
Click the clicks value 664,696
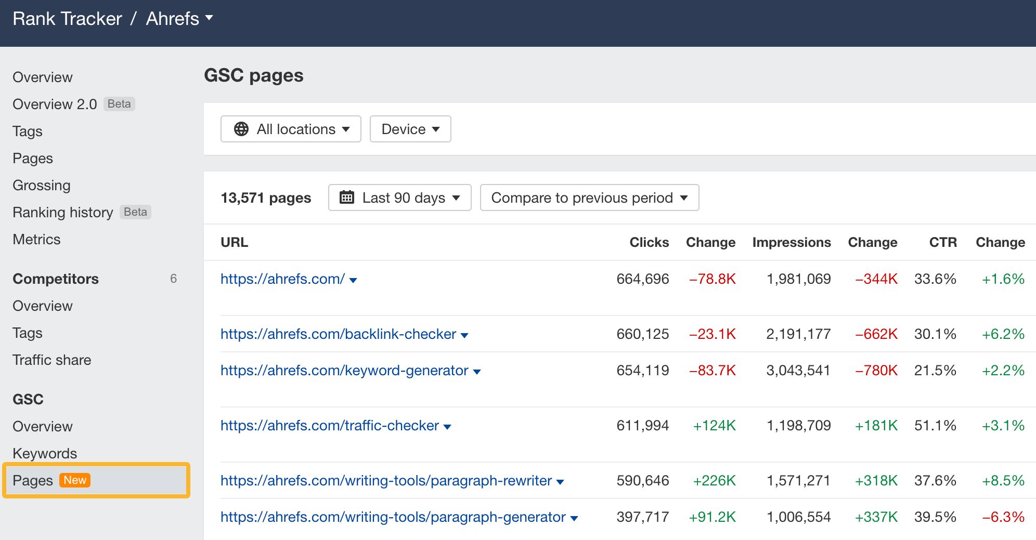643,279
